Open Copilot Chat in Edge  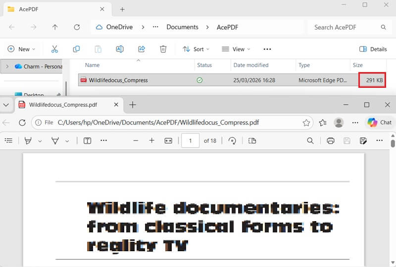click(x=379, y=123)
